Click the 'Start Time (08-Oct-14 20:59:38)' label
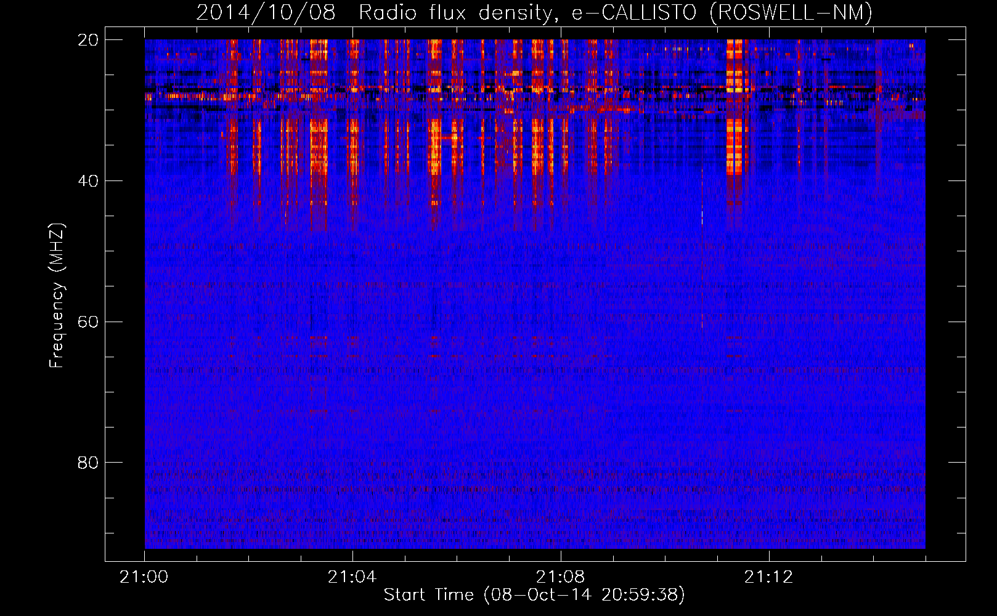 click(534, 595)
